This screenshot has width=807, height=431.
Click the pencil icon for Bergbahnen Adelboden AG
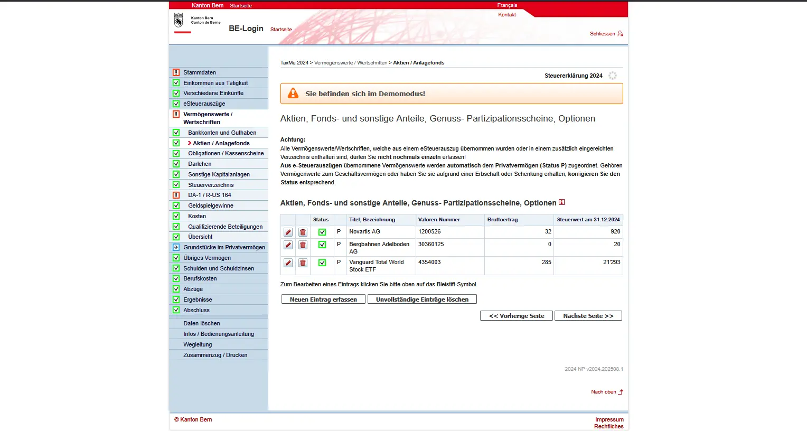[288, 245]
